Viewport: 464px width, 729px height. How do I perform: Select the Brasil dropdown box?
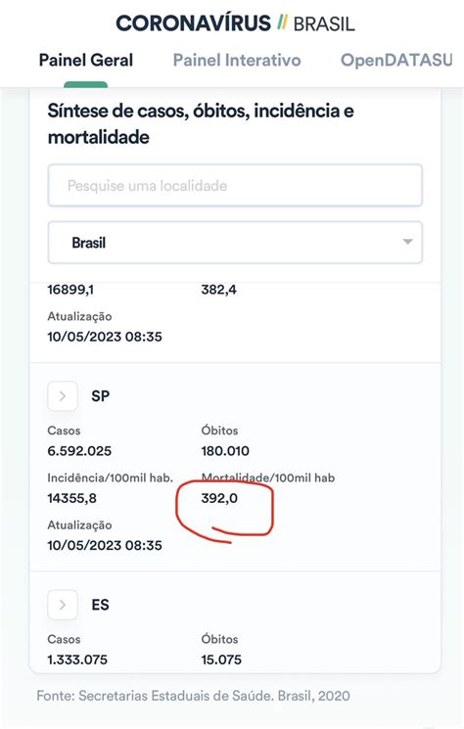pos(235,243)
